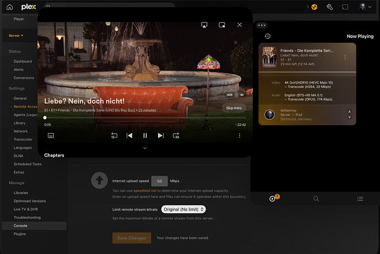Open Extras settings
380x254 pixels.
(19, 173)
